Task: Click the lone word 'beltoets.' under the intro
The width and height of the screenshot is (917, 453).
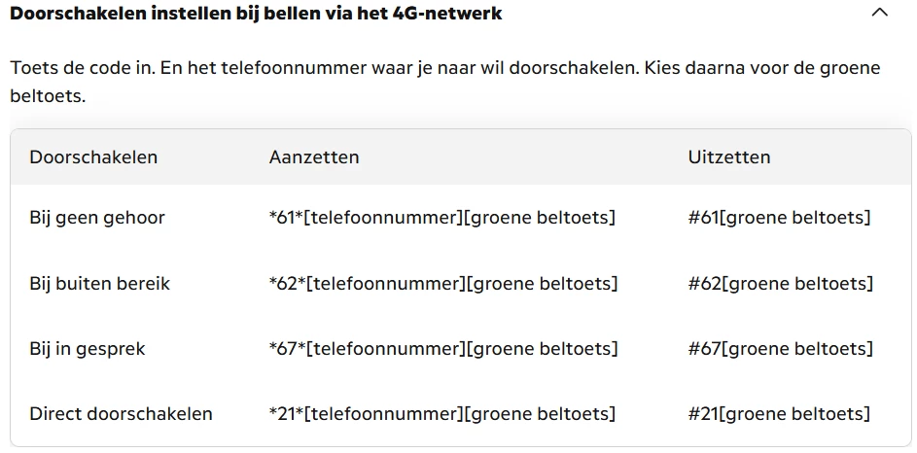Action: pyautogui.click(x=48, y=97)
